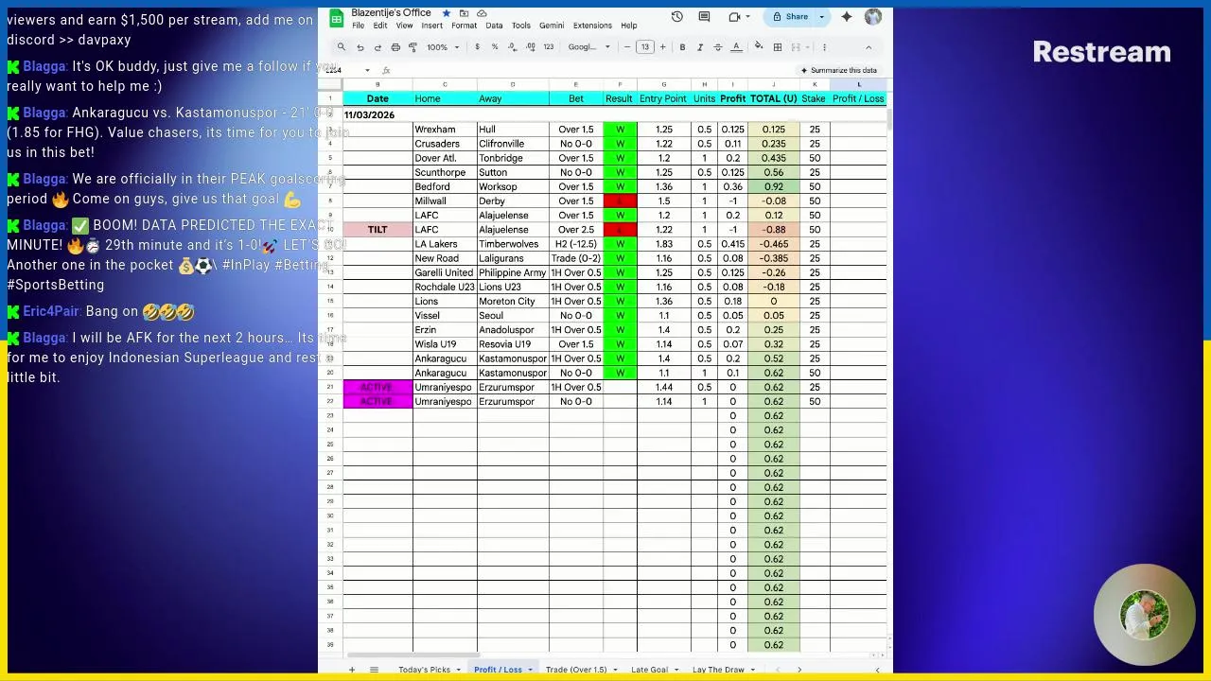
Task: Open the View menu
Action: coord(404,26)
